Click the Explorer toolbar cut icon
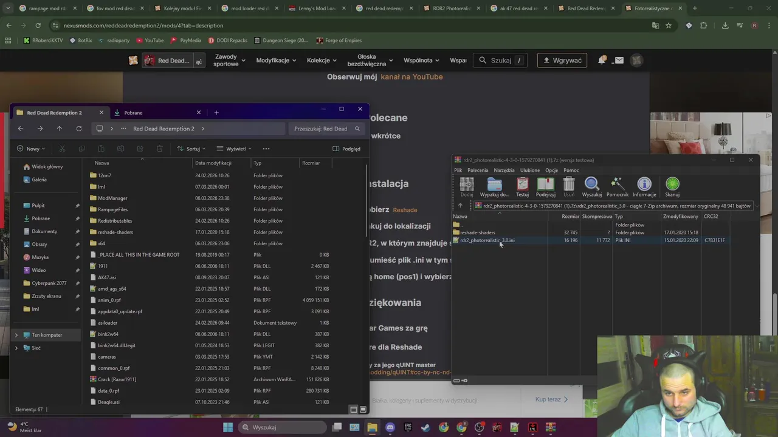 pyautogui.click(x=62, y=149)
